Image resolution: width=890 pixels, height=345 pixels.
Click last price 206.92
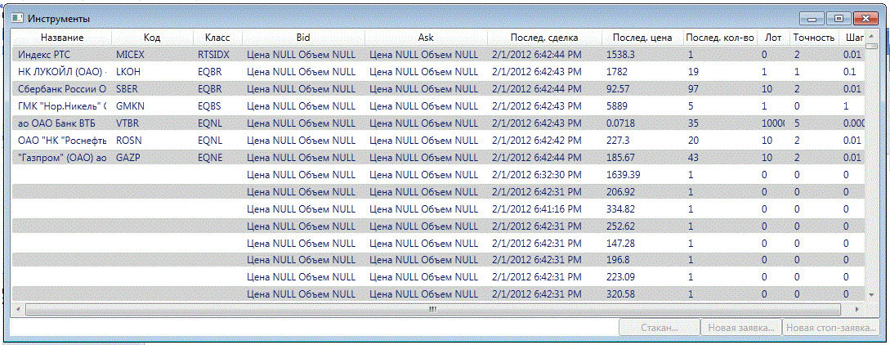click(x=620, y=192)
